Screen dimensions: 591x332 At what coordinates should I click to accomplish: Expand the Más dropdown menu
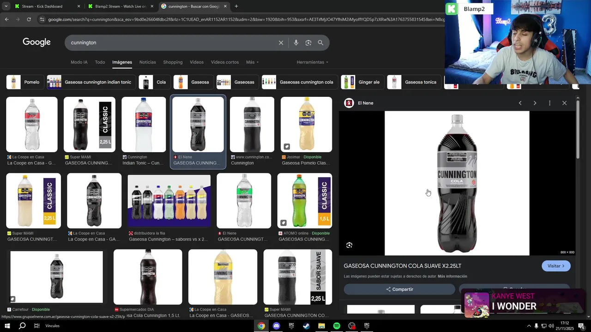[252, 62]
